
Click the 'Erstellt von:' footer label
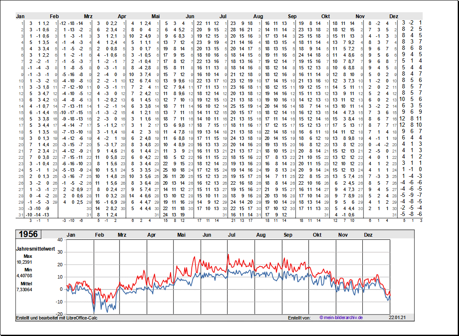pyautogui.click(x=299, y=318)
